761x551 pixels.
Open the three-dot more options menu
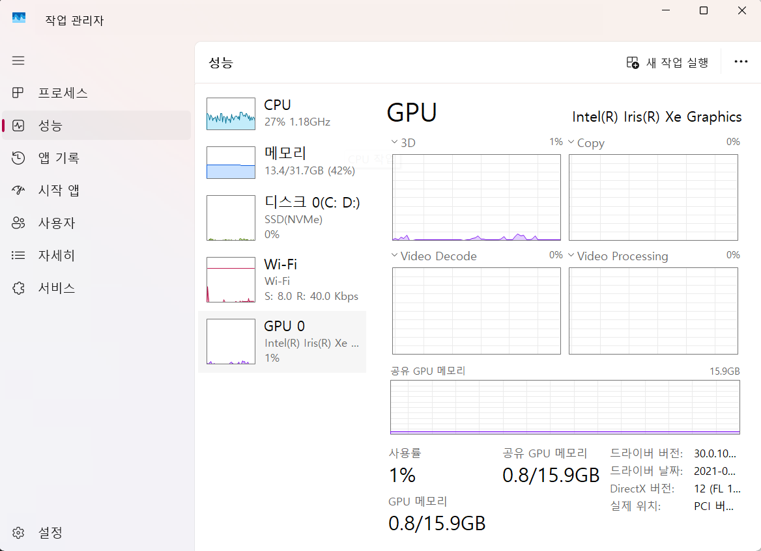click(741, 62)
